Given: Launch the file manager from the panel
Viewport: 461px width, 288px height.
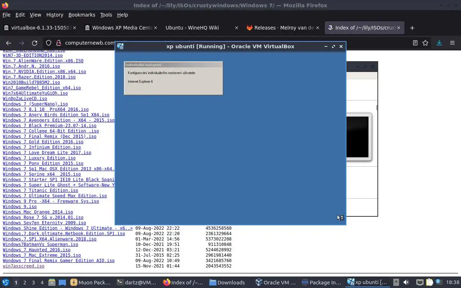Looking at the screenshot, I should click(x=52, y=283).
